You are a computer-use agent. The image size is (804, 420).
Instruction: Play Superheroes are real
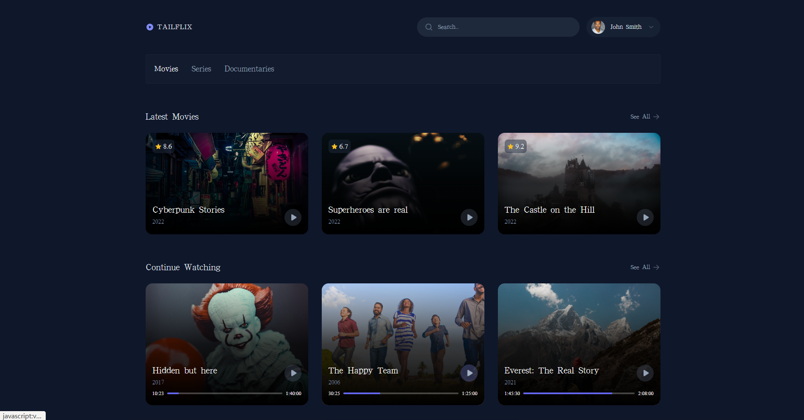[x=469, y=217]
